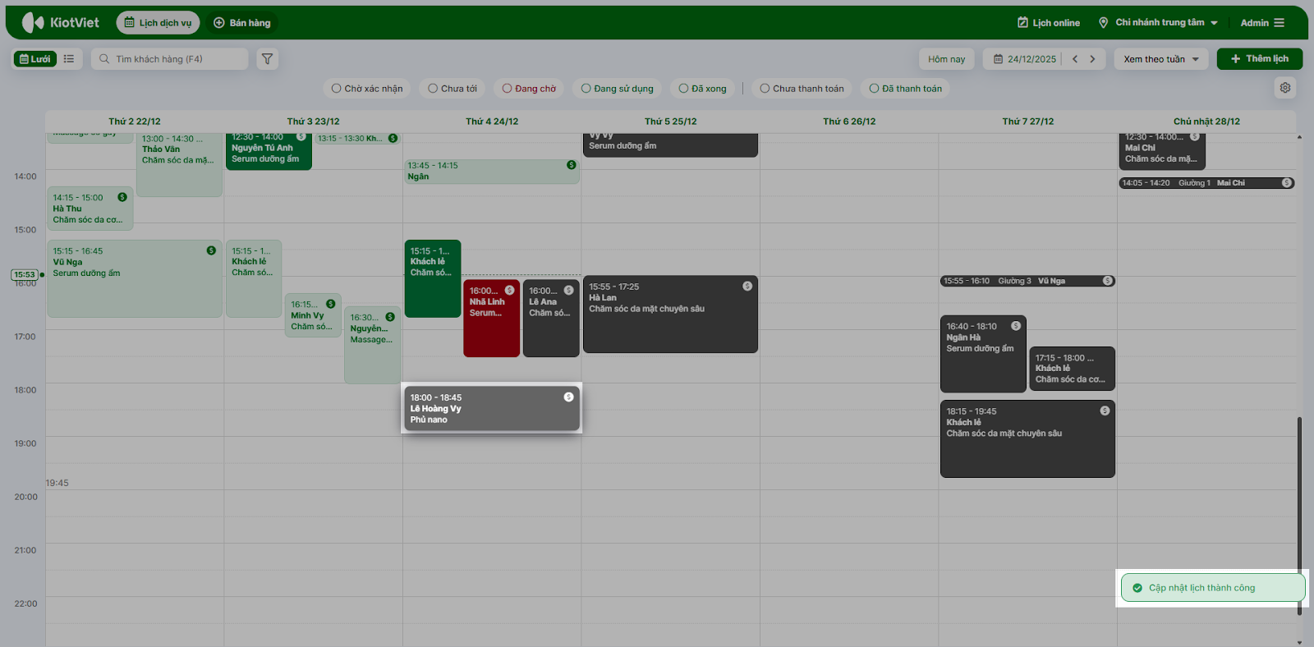Click payment icon on Lê Hoàng Vy appointment

point(568,397)
